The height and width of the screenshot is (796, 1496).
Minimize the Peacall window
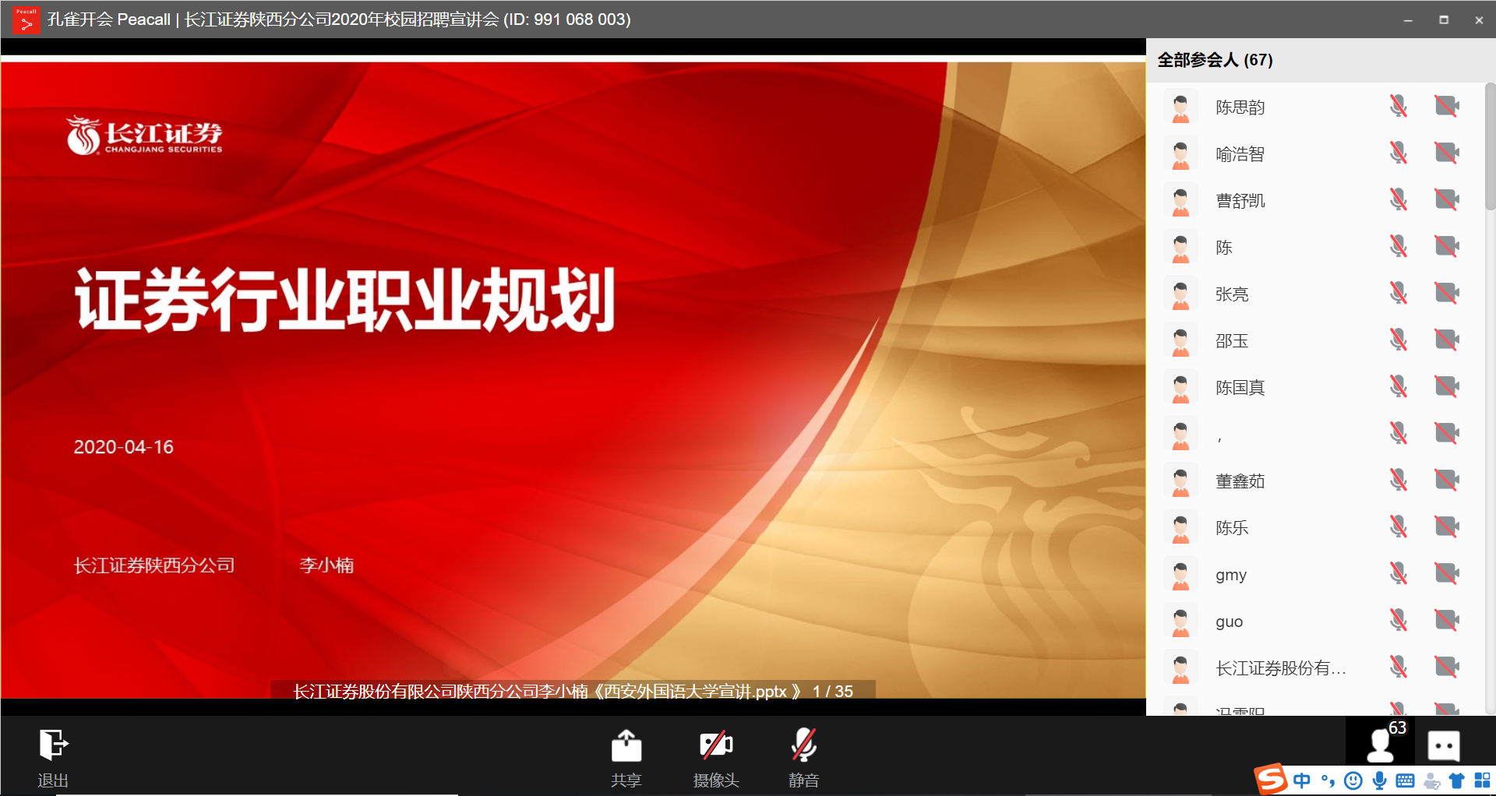click(1408, 20)
